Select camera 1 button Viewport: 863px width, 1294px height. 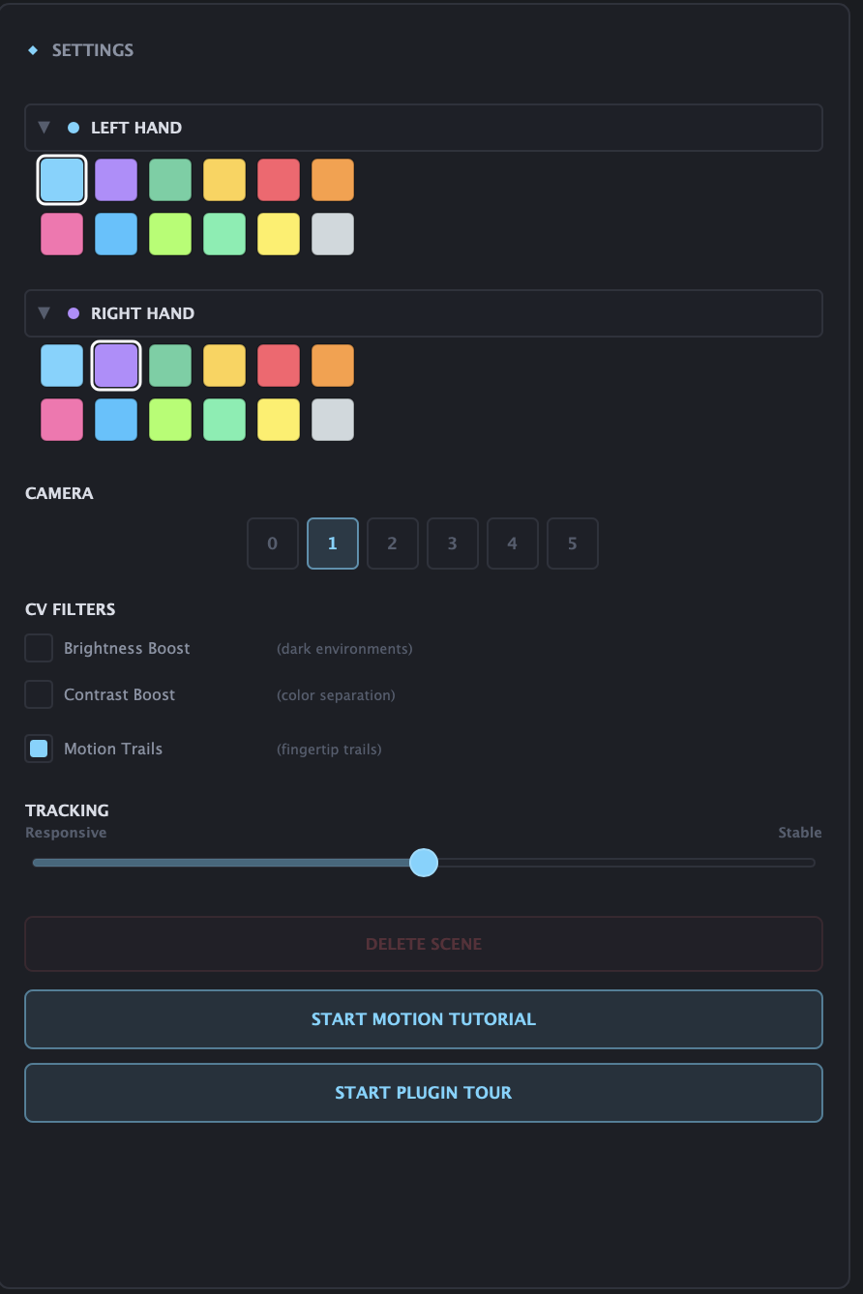click(333, 544)
